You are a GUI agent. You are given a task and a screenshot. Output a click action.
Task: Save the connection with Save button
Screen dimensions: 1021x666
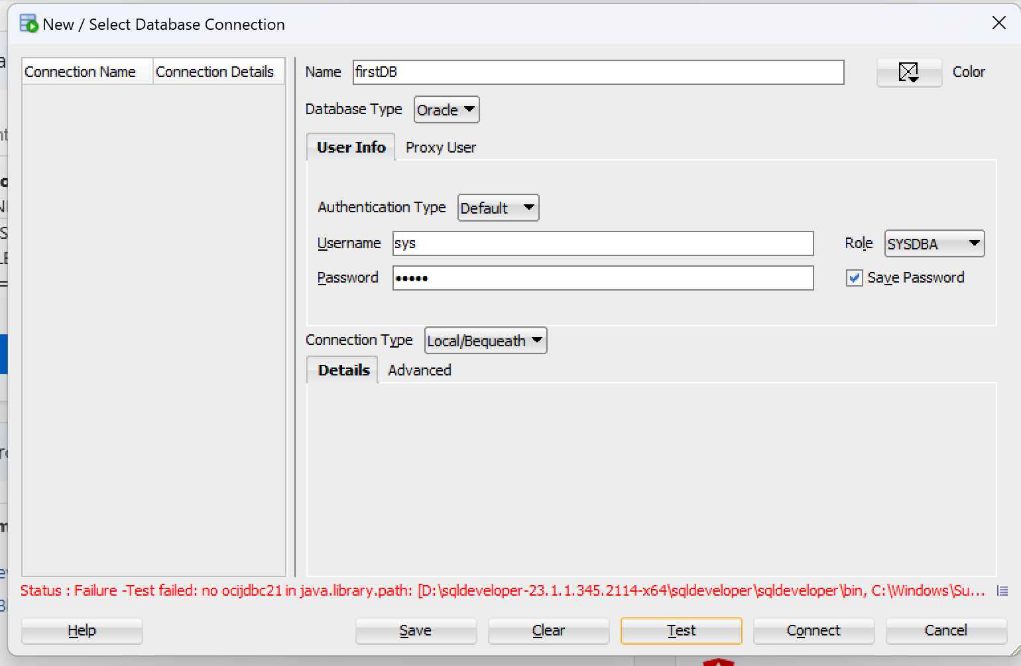pos(415,630)
